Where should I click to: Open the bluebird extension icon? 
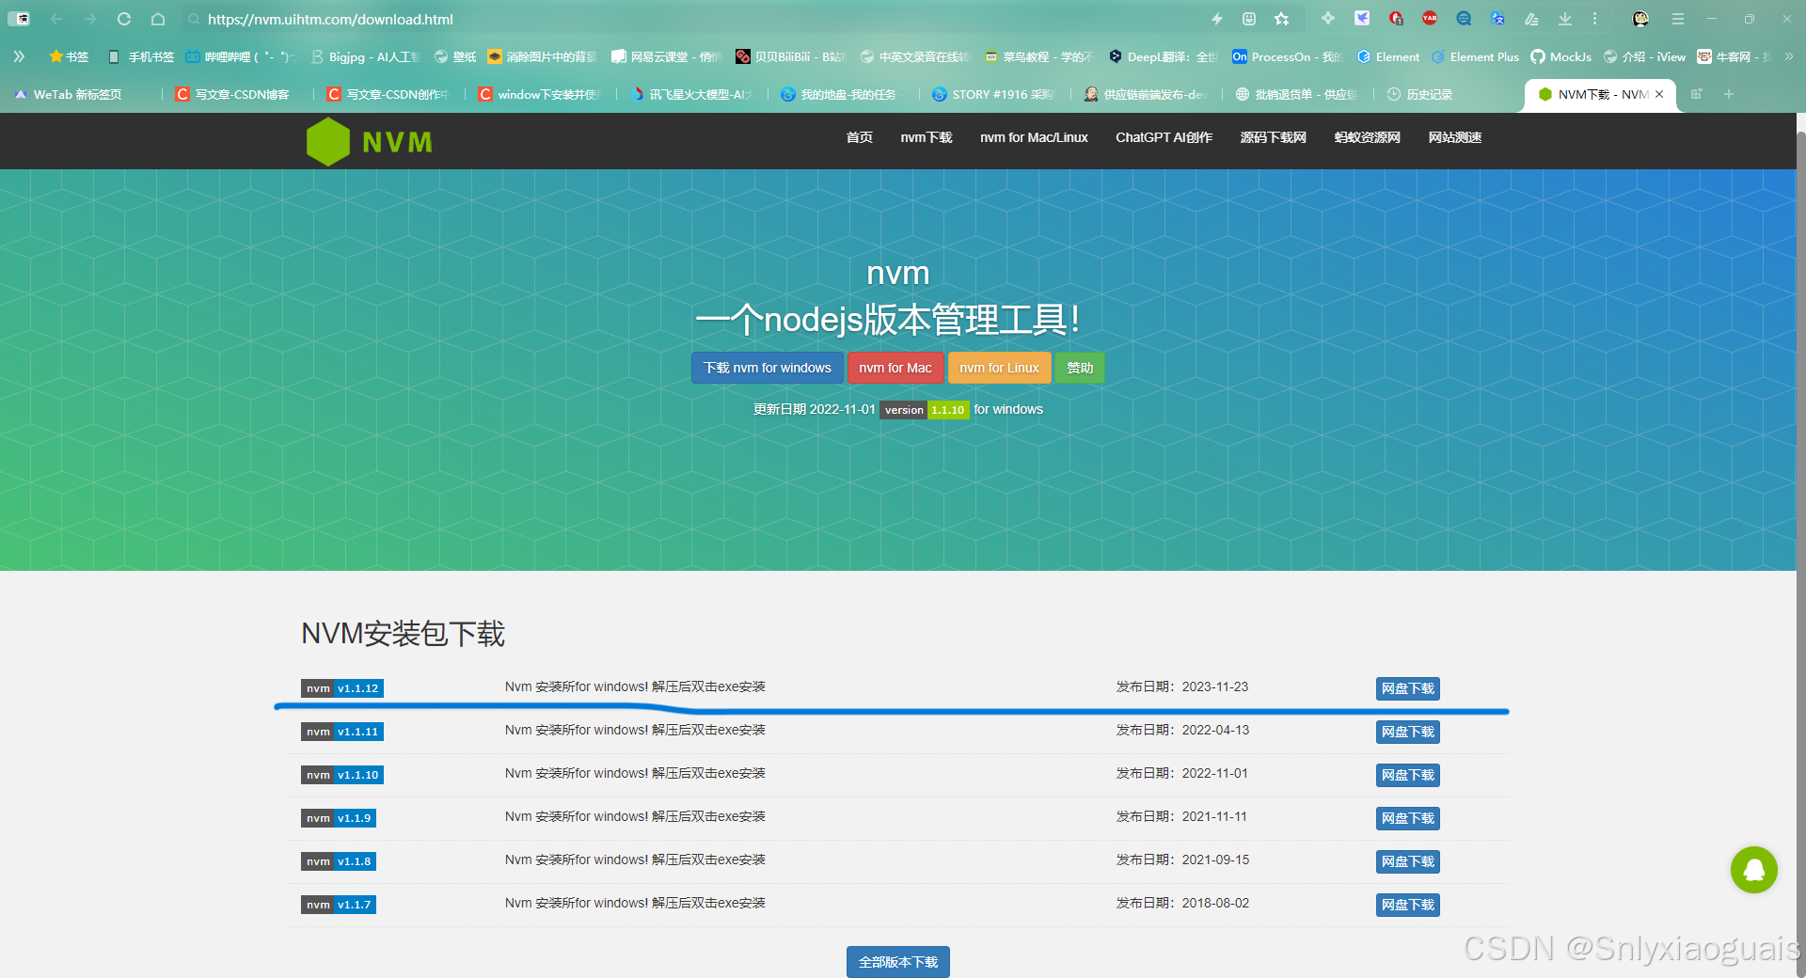click(x=1362, y=19)
